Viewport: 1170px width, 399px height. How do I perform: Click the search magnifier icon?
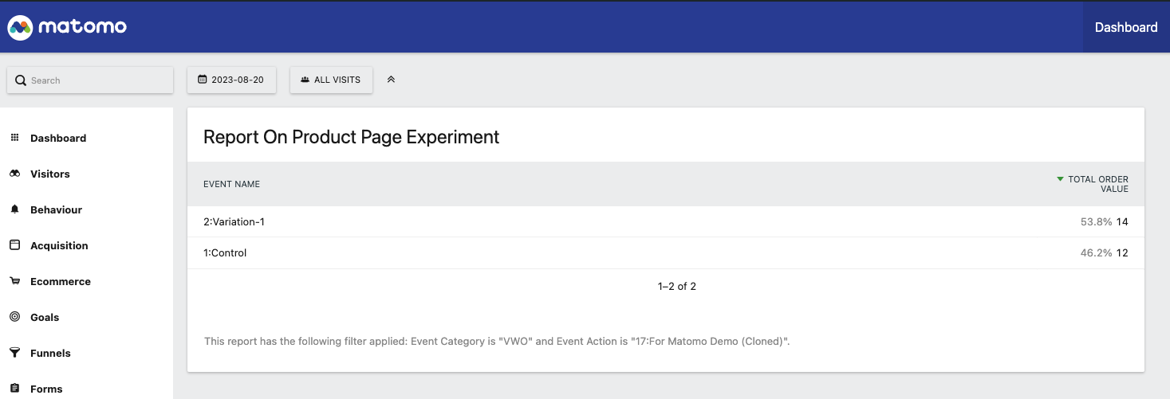(x=21, y=80)
